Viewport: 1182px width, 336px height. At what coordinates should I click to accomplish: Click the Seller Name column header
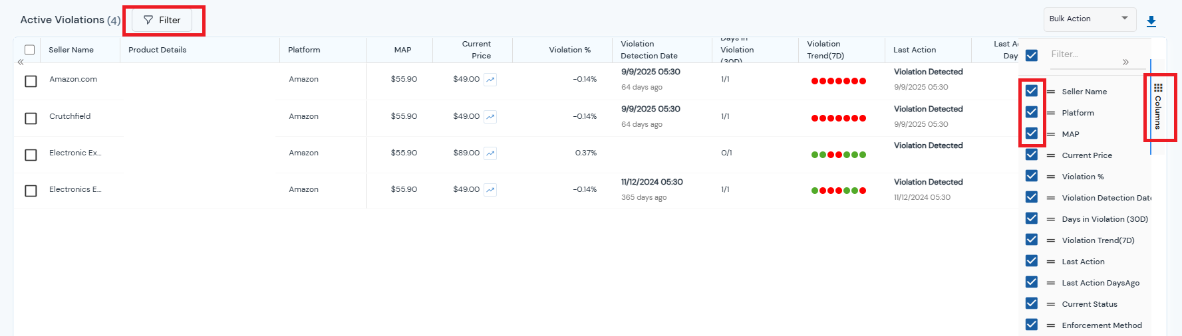71,50
